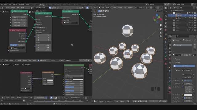This screenshot has height=110, width=197.
Task: Open the Output properties tab icon
Action: (x=170, y=48)
